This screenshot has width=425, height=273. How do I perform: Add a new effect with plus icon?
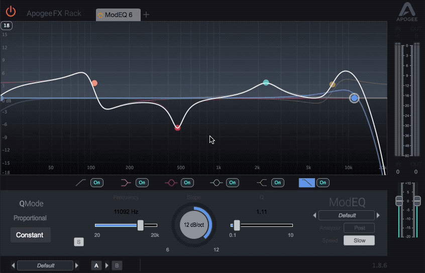(146, 15)
